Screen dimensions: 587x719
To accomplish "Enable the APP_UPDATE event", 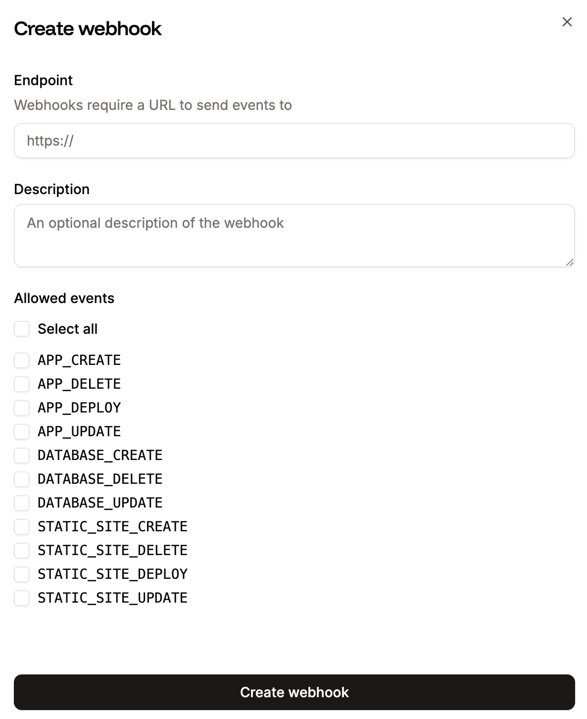I will point(22,431).
